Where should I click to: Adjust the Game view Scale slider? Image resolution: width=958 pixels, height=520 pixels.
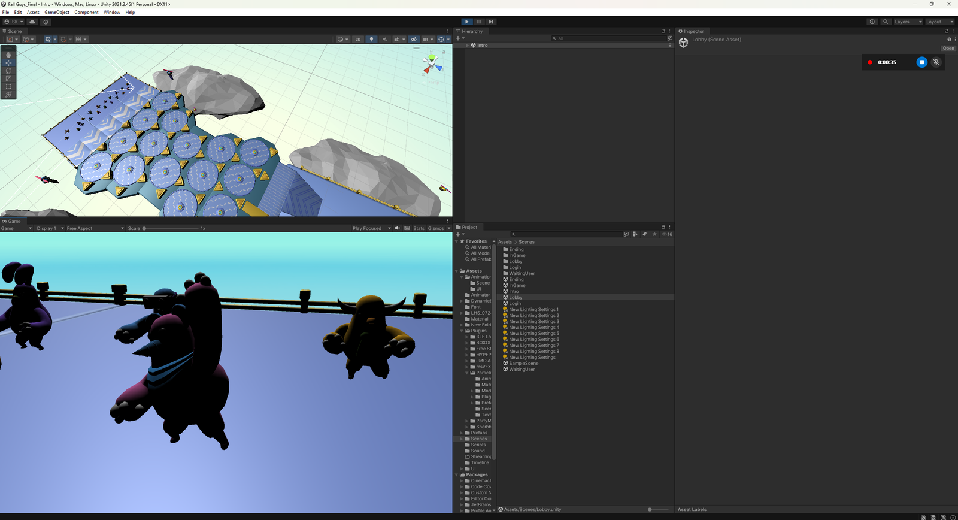click(171, 228)
